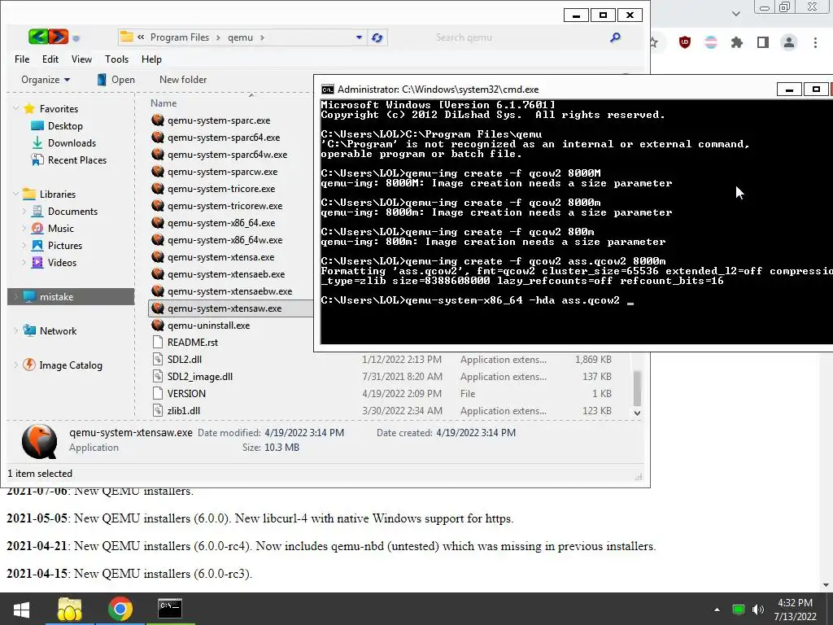Sort by the Name column header

[x=164, y=103]
